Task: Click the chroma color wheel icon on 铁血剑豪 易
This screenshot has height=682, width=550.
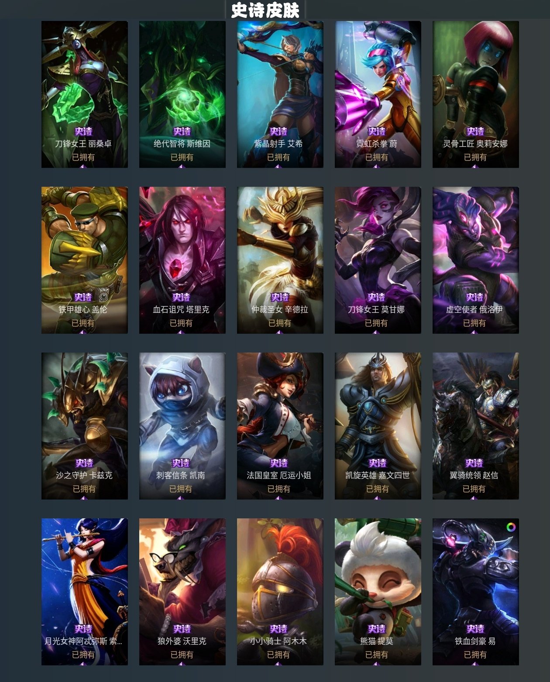Action: point(511,527)
